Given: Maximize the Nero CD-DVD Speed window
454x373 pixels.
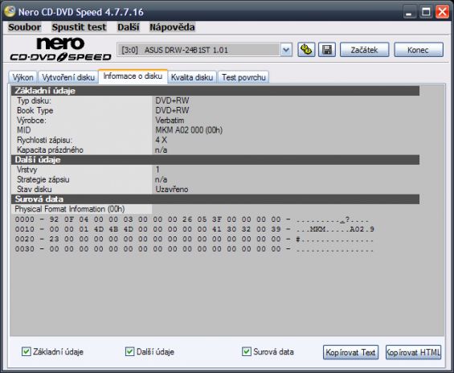Looking at the screenshot, I should (x=426, y=12).
